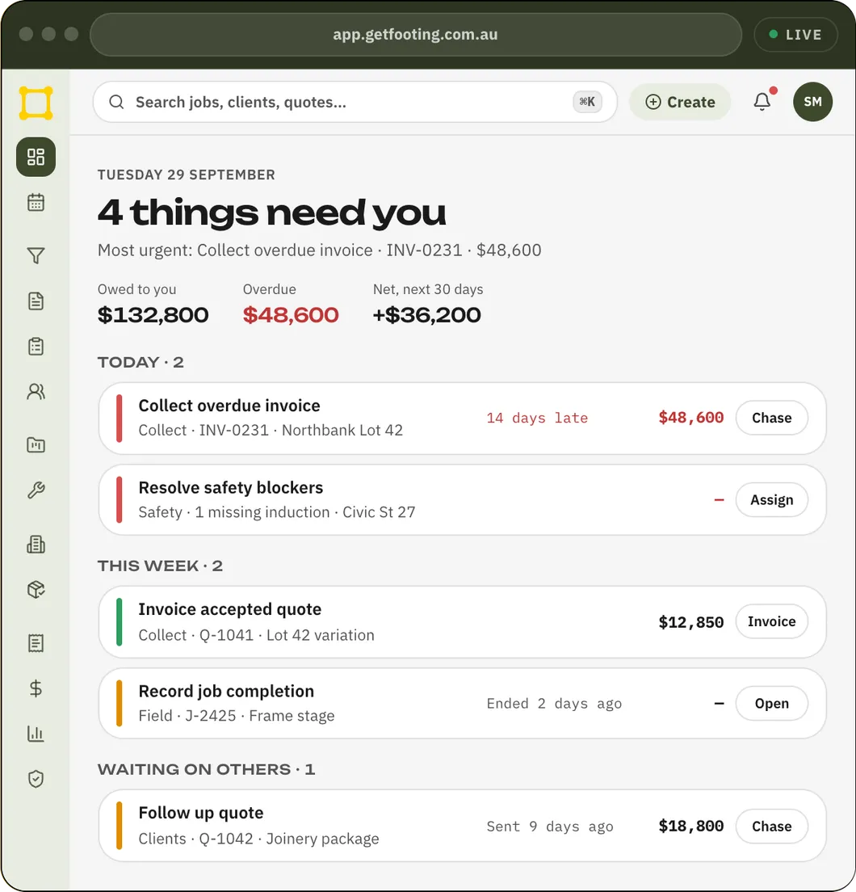Open the document page icon in sidebar
Screen dimensions: 856x892
tap(36, 301)
